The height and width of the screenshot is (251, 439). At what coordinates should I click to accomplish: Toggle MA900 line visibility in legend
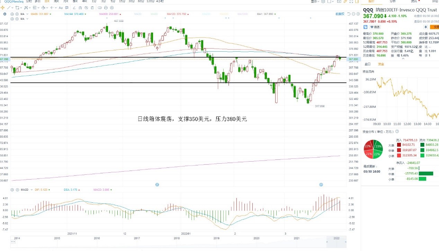click(110, 14)
